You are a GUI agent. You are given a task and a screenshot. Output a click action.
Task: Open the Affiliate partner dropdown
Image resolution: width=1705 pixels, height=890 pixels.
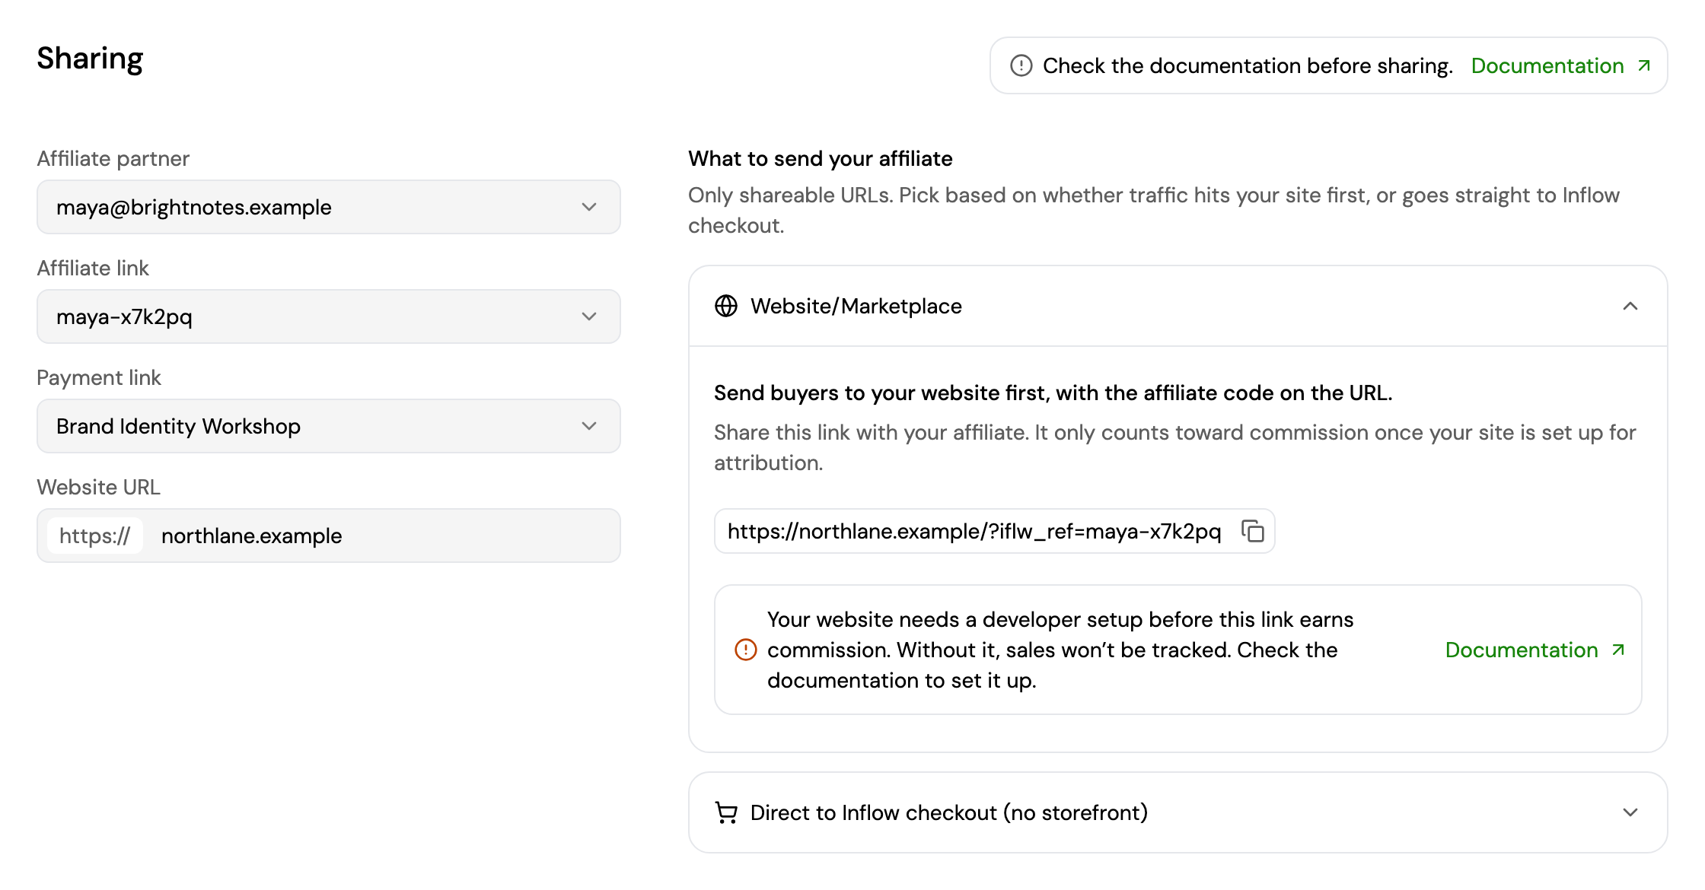(x=329, y=207)
